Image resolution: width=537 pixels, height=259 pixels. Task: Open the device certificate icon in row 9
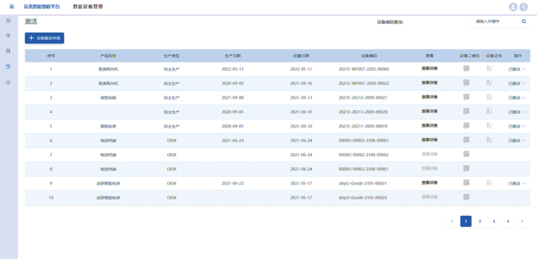tap(489, 183)
